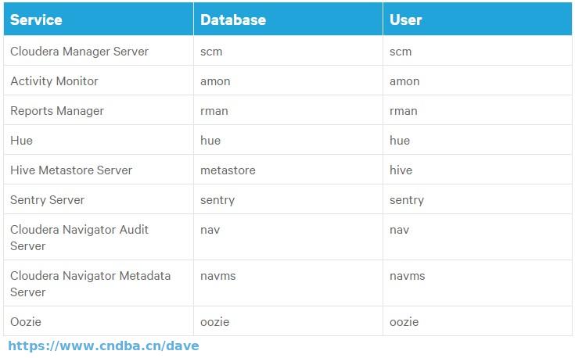The image size is (575, 358).
Task: Click the Service column header
Action: pos(99,19)
